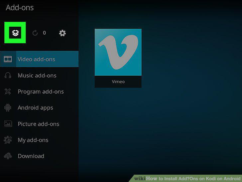Click the film strip Video add-ons icon
The image size is (242, 182).
coord(8,59)
